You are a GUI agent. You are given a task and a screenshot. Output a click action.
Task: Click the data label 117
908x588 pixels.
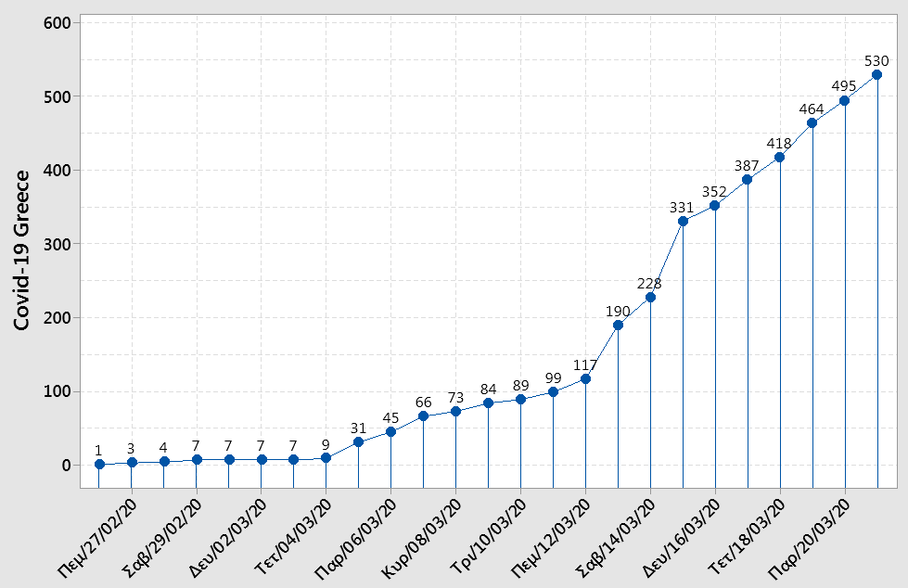tap(585, 365)
